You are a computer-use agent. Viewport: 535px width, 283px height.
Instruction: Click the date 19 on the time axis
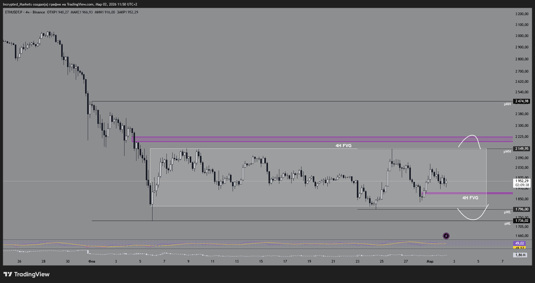309,261
